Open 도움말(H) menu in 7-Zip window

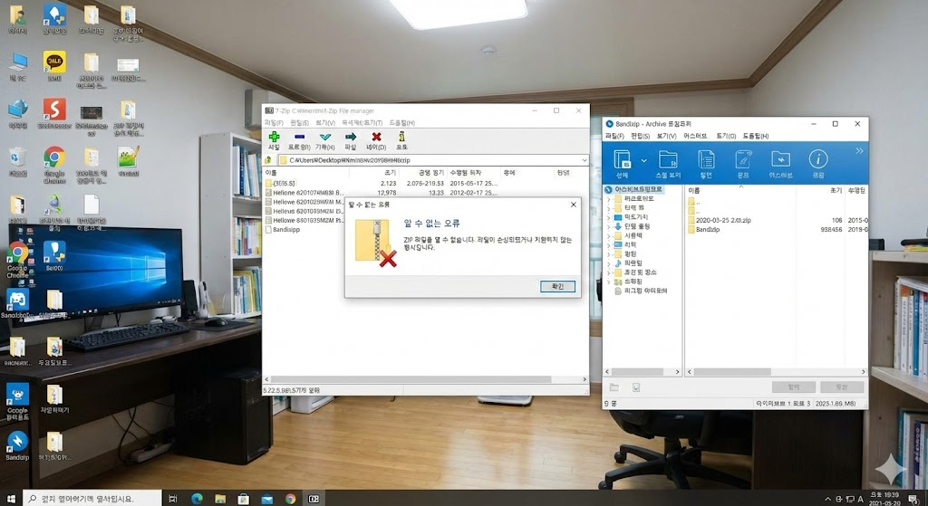tap(401, 122)
